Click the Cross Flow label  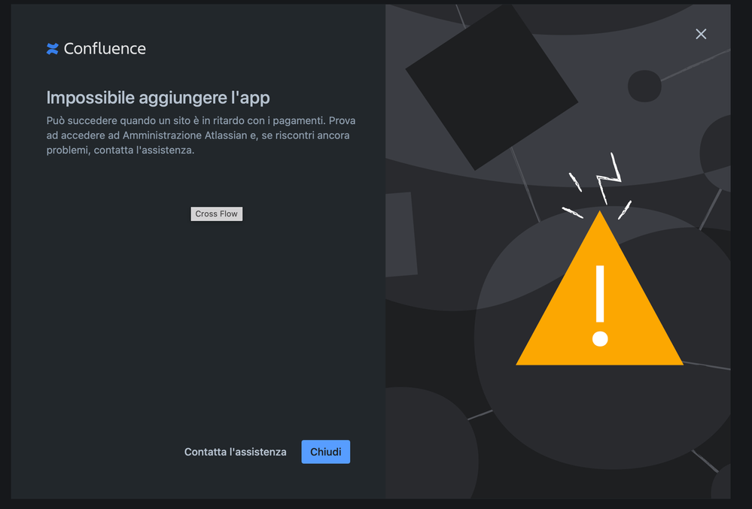click(216, 214)
